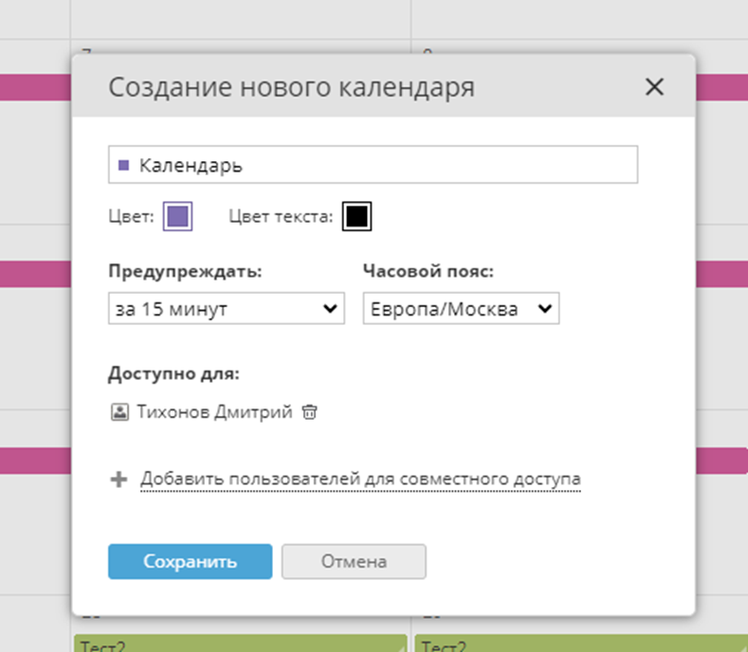Screen dimensions: 748x652
Task: Click the 'Создание нового календаря' dialog title
Action: tap(291, 88)
